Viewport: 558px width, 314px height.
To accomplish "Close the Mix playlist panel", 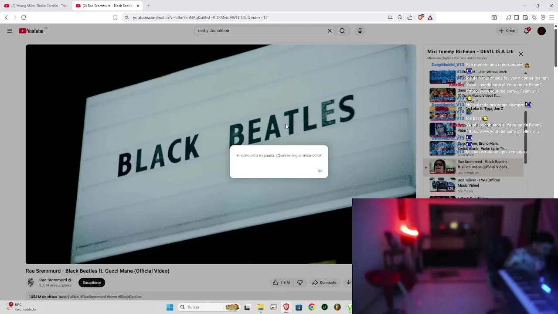I will pyautogui.click(x=521, y=54).
